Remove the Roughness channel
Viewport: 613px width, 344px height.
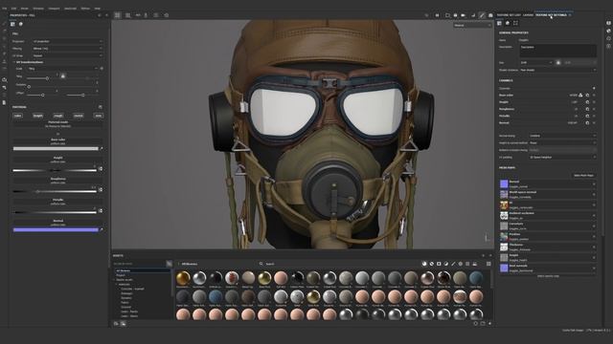pos(594,109)
